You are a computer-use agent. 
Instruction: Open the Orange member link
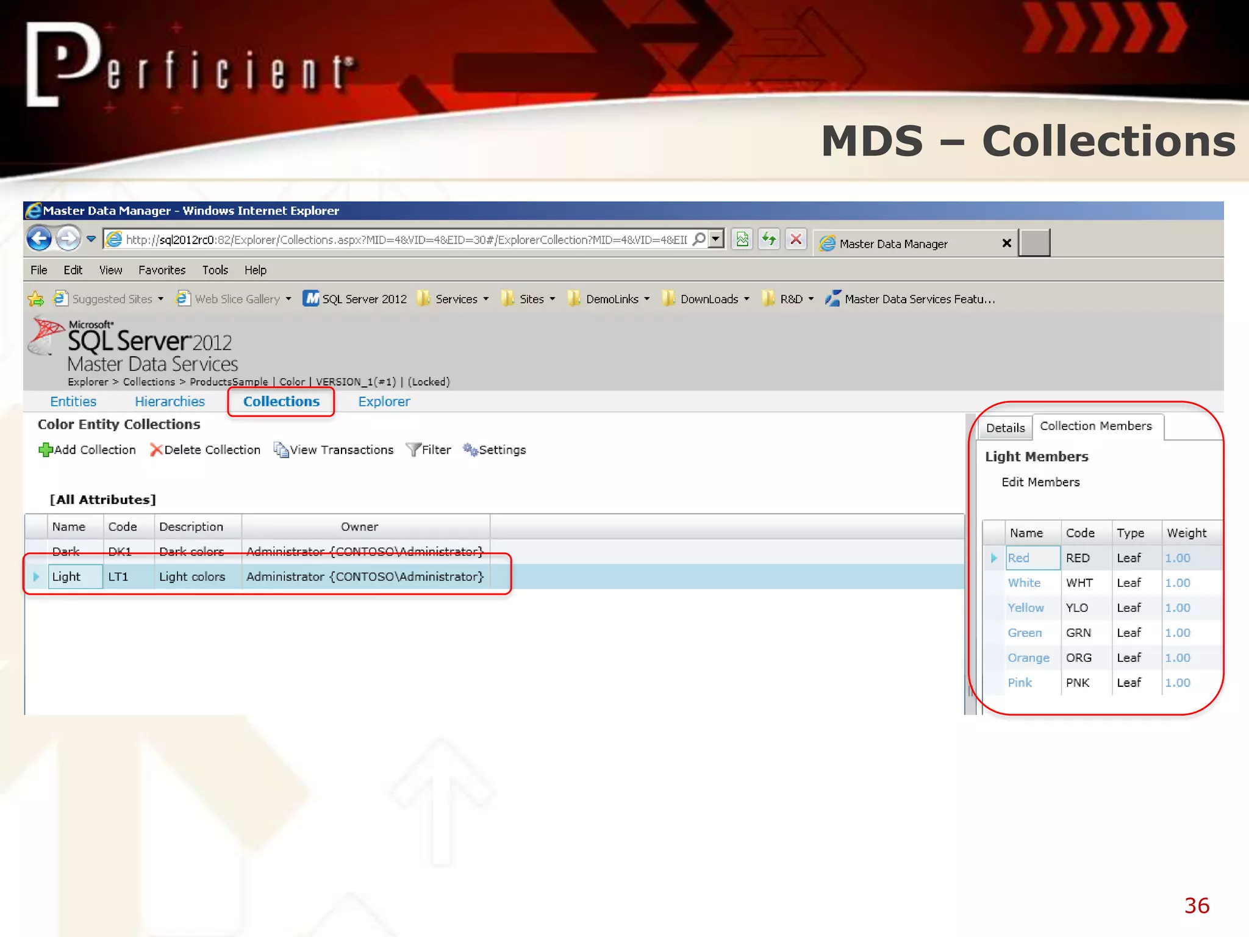pos(1028,658)
